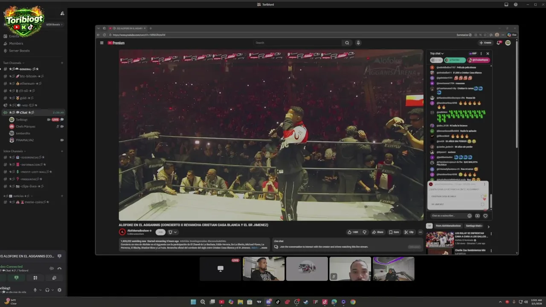Activate YouTube voice search microphone
This screenshot has height=307, width=546.
358,43
